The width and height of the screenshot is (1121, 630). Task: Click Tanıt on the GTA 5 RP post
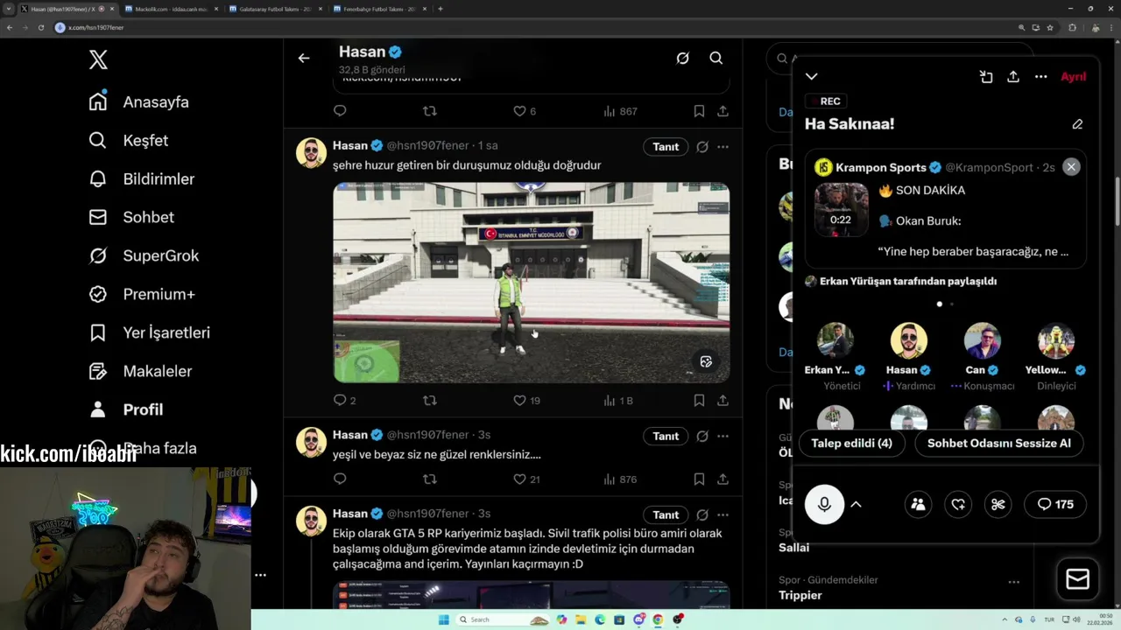click(666, 514)
